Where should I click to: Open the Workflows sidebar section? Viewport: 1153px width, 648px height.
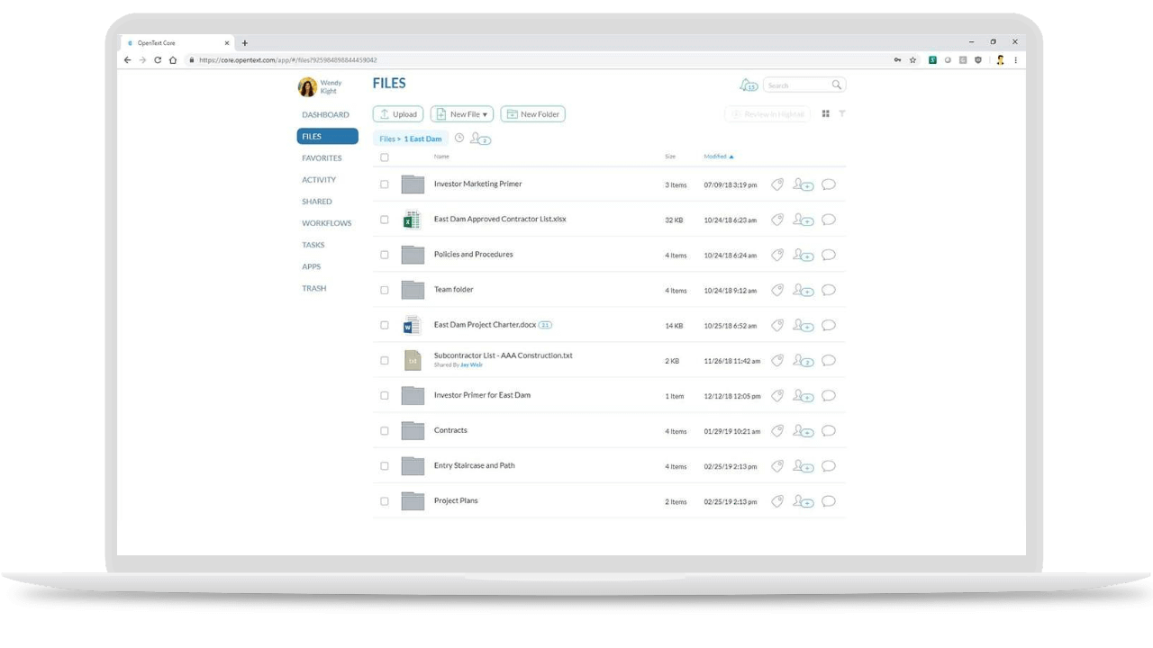click(326, 223)
